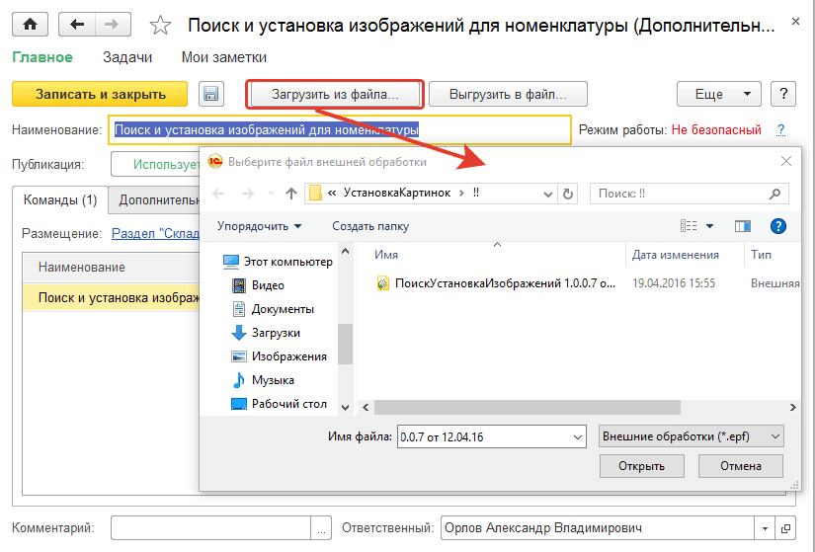This screenshot has height=552, width=815.
Task: Click the blue question mark near Режим работы
Action: pos(780,130)
